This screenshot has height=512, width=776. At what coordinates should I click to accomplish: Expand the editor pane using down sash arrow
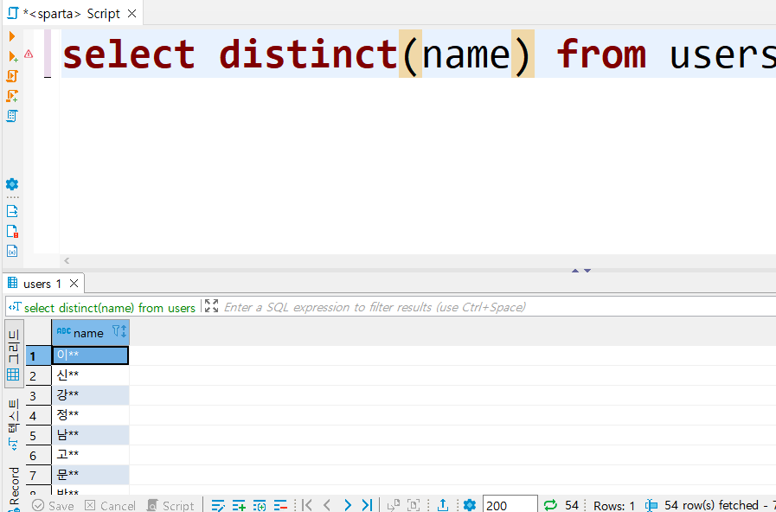[587, 271]
